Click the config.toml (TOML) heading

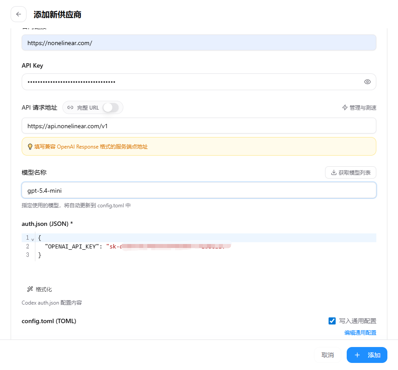[49, 321]
